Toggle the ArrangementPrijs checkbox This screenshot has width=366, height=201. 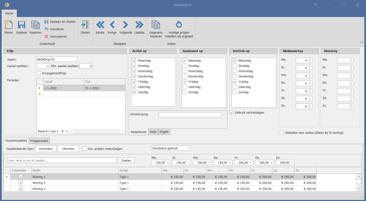click(x=38, y=73)
